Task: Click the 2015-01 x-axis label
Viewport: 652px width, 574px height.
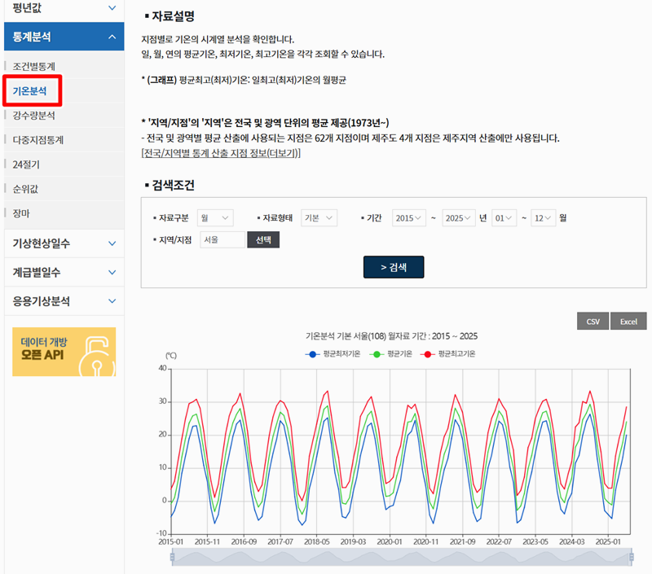Action: click(171, 541)
